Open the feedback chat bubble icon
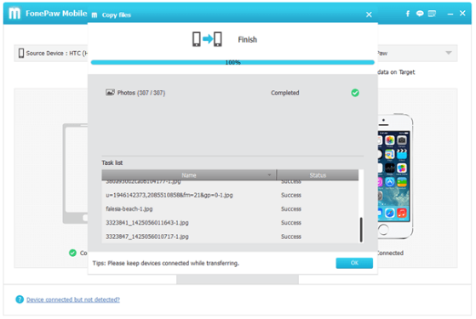476x319 pixels. click(420, 14)
